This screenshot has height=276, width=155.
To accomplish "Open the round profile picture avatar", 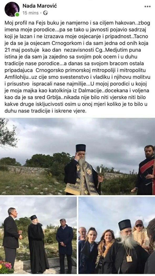I will point(12,9).
